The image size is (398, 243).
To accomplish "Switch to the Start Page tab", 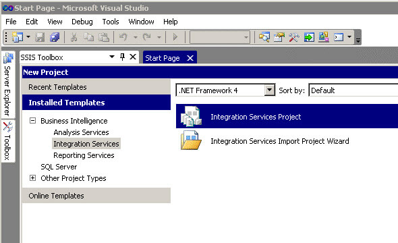I will pos(163,58).
